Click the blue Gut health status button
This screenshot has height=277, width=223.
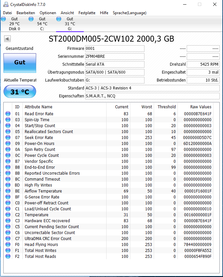pyautogui.click(x=20, y=63)
